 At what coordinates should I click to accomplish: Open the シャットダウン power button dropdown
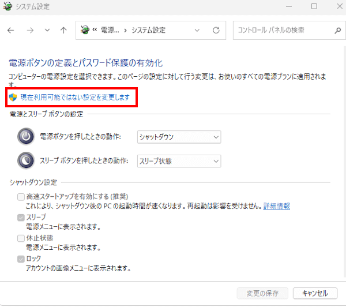179,137
